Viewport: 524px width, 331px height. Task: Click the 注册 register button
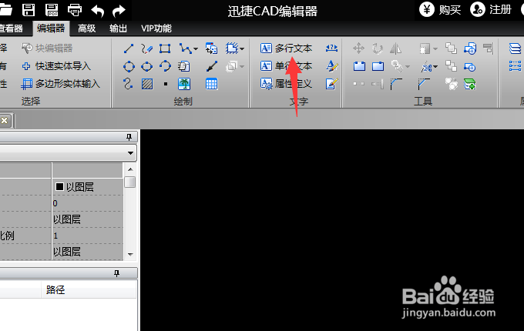click(x=491, y=10)
